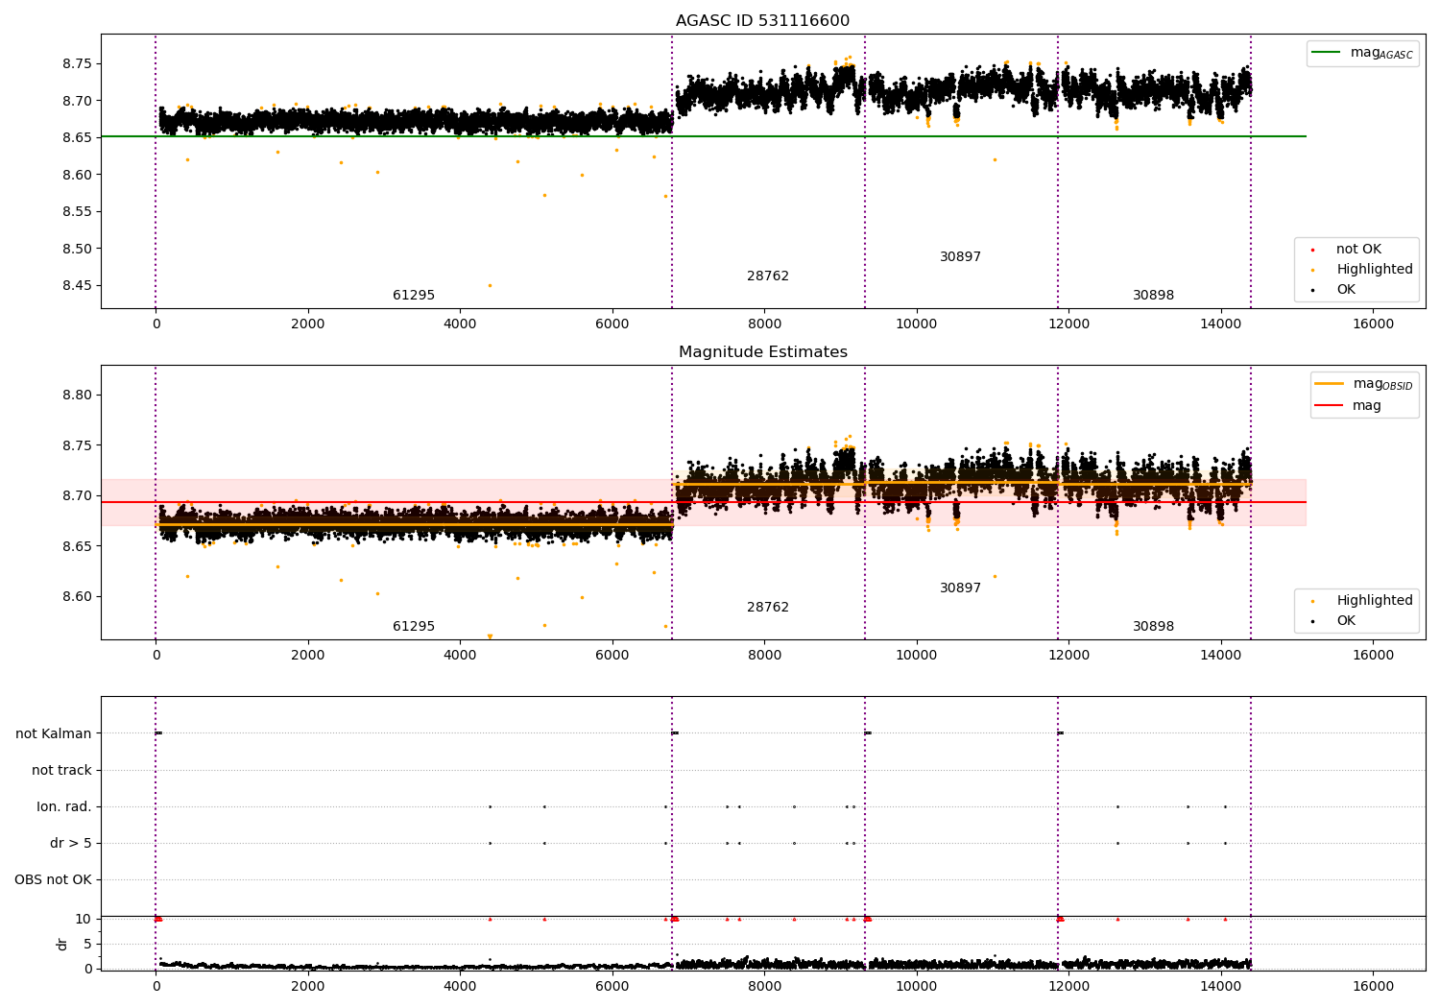The image size is (1440, 1008).
Task: Click OBSID label 28762 in the Magnitude Estimates panel
Action: click(768, 608)
